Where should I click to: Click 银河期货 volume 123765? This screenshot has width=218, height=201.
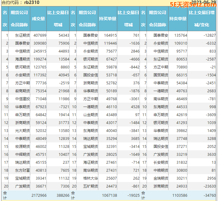tap(40, 67)
